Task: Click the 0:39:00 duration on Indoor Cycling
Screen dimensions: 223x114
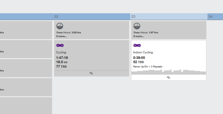Action: pyautogui.click(x=139, y=58)
